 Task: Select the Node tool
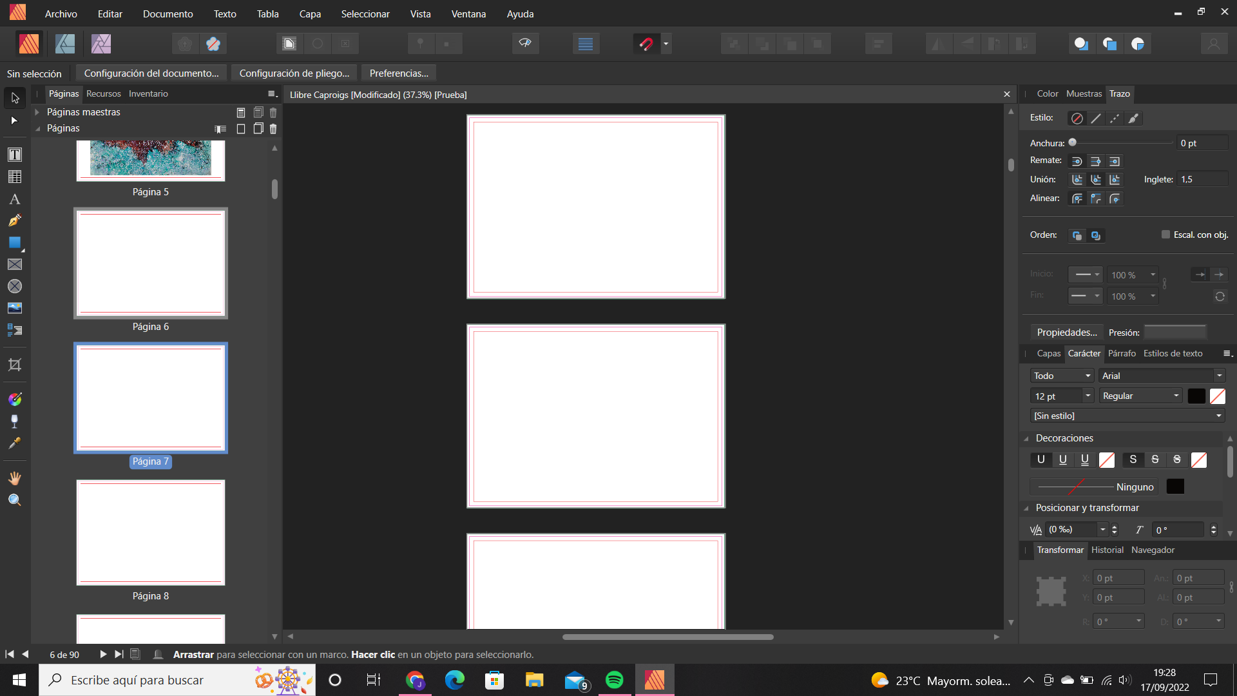coord(15,121)
